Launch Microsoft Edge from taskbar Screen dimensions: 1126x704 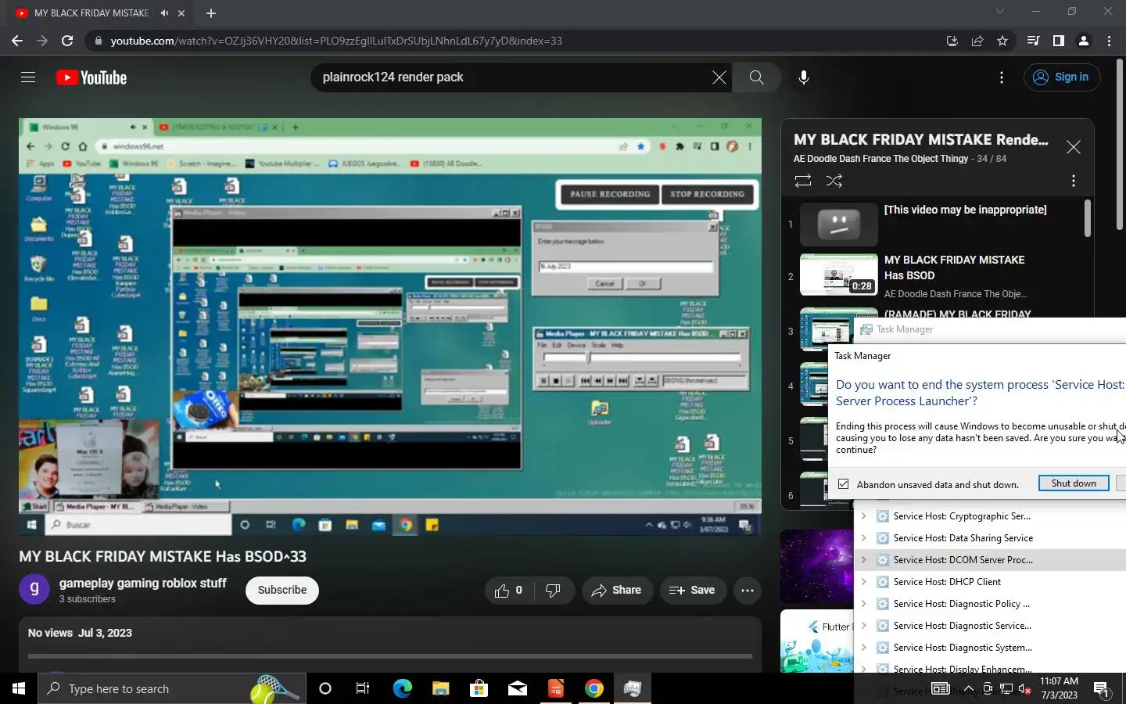[x=402, y=688]
